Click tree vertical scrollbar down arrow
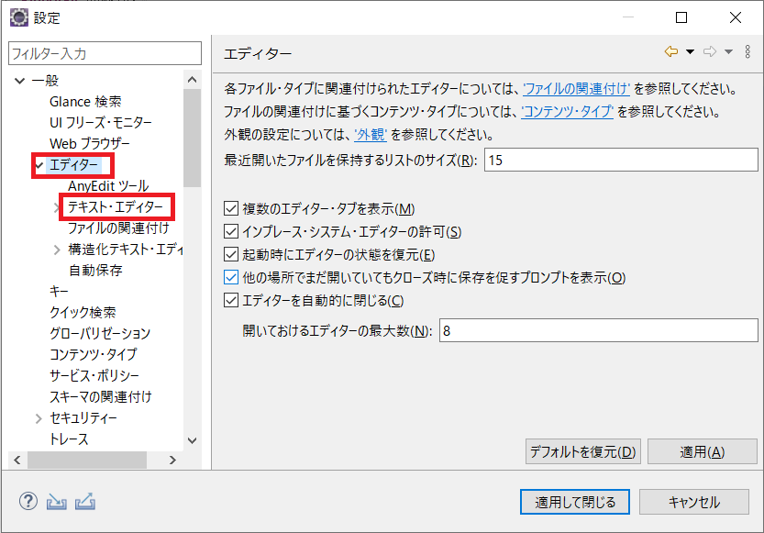 193,440
